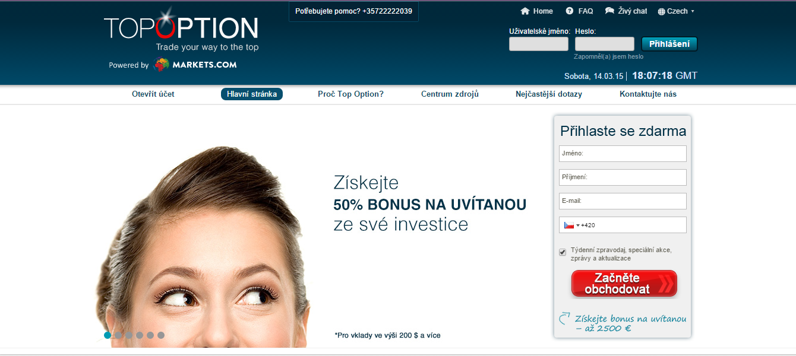Start live chat via speech bubble icon
Image resolution: width=796 pixels, height=356 pixels.
609,11
